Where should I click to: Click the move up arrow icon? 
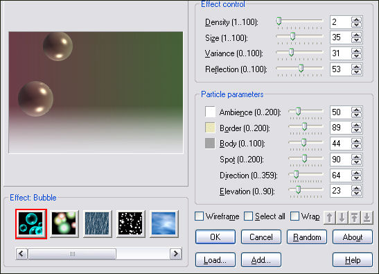pyautogui.click(x=329, y=217)
